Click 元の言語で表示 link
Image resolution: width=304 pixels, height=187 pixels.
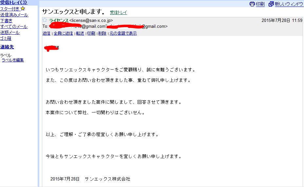tap(123, 33)
